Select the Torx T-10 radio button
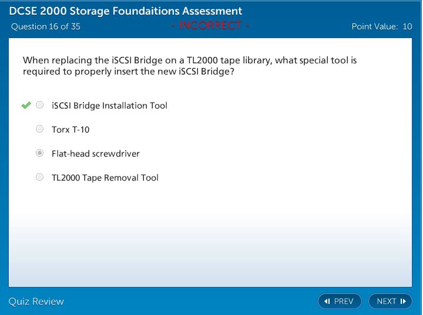 [x=39, y=129]
